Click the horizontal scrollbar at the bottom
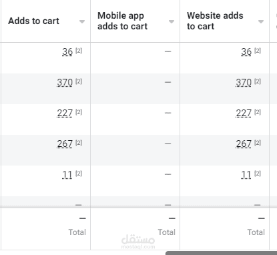 click(221, 253)
